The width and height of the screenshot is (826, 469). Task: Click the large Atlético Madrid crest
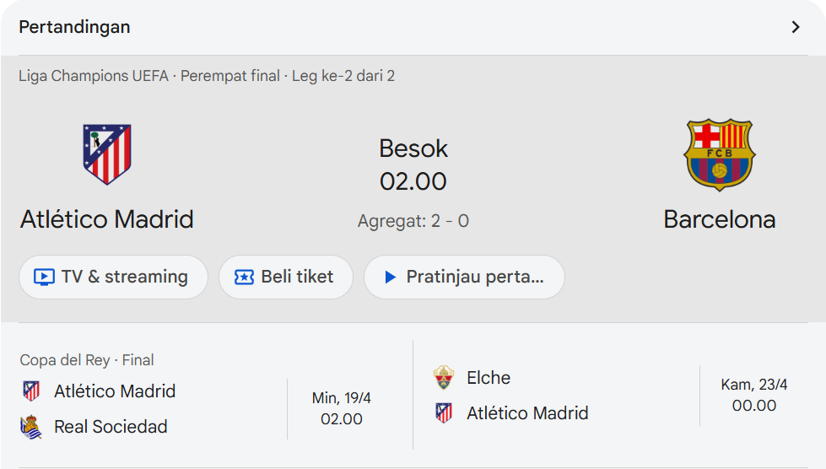107,154
